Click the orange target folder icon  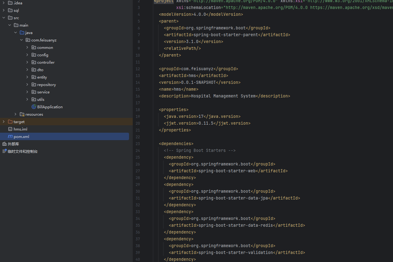10,122
